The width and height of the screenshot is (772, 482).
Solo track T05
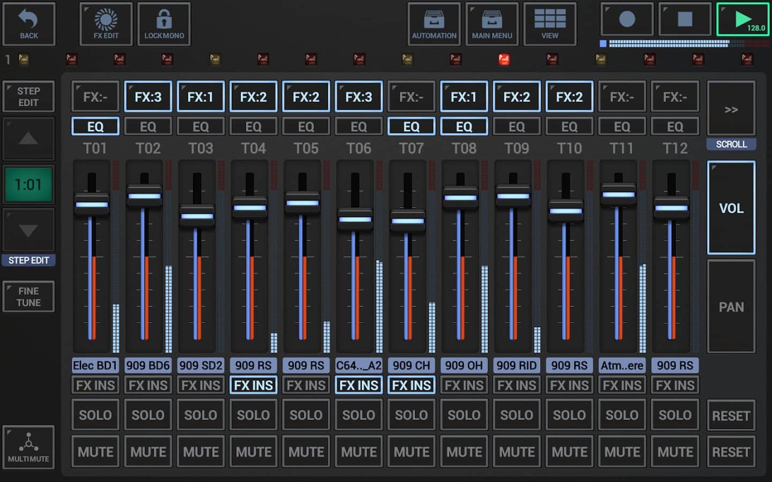click(x=306, y=415)
